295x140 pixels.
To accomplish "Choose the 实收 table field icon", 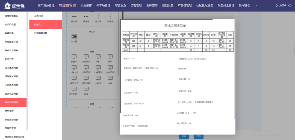I will pos(86,89).
